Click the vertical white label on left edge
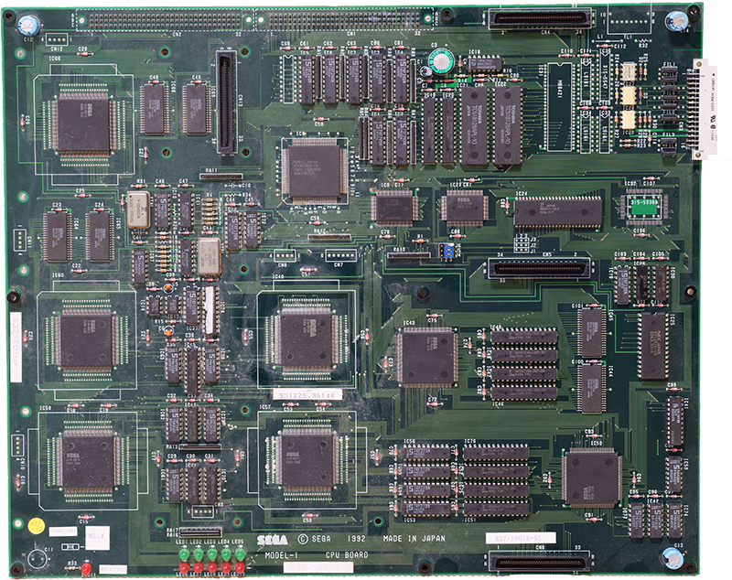 (16, 348)
